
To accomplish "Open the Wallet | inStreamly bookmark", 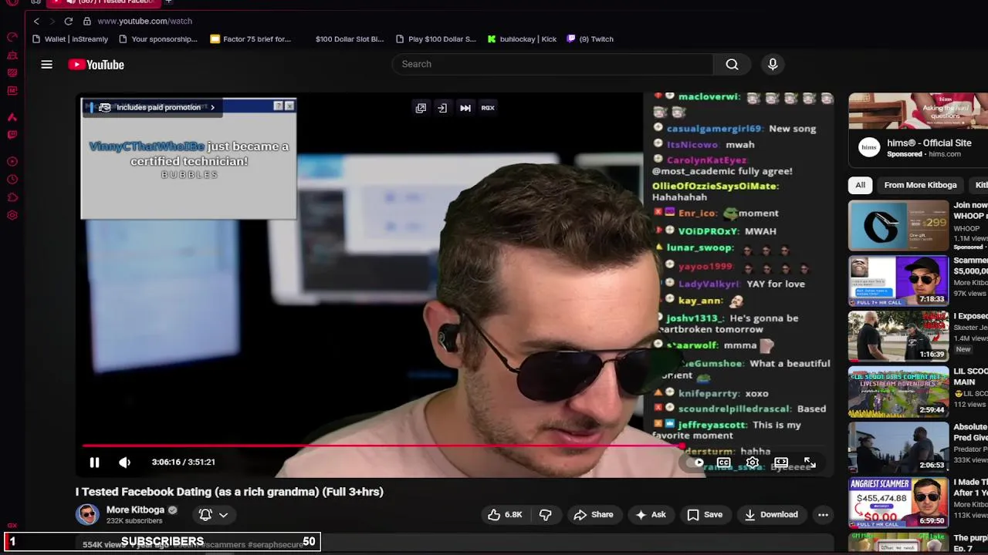I will click(70, 39).
